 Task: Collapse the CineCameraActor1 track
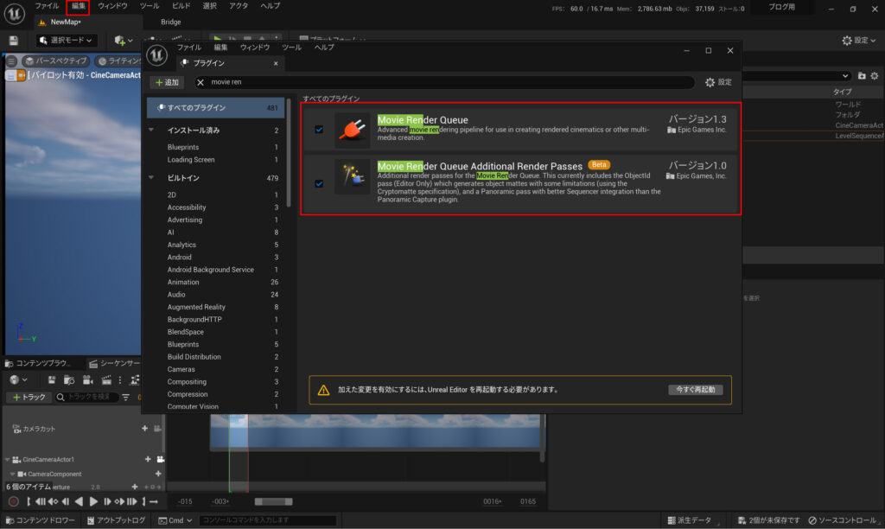point(8,460)
